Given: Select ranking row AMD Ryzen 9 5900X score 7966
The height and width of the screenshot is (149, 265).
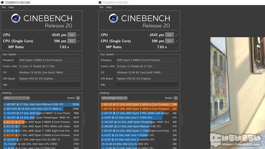Looking at the screenshot, I should click(x=42, y=113).
